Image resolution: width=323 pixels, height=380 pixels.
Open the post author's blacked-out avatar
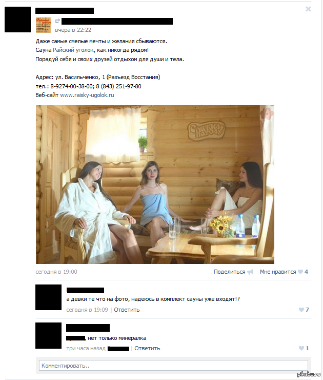[x=17, y=20]
